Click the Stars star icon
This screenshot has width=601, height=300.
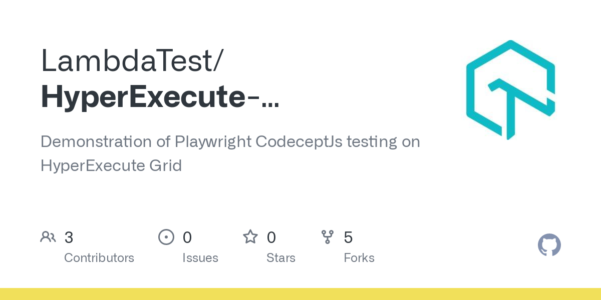250,236
